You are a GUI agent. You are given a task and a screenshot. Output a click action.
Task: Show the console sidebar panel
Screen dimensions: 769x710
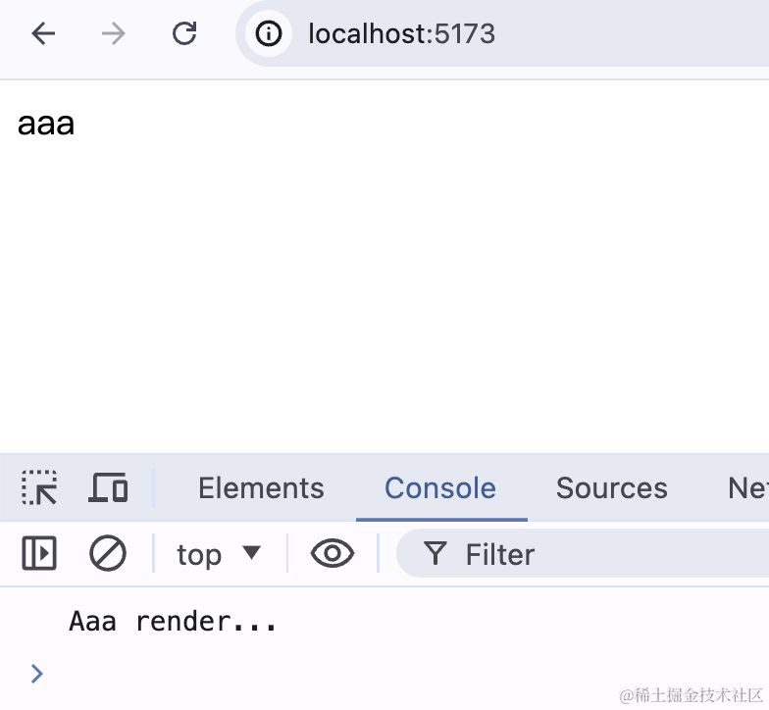[39, 554]
